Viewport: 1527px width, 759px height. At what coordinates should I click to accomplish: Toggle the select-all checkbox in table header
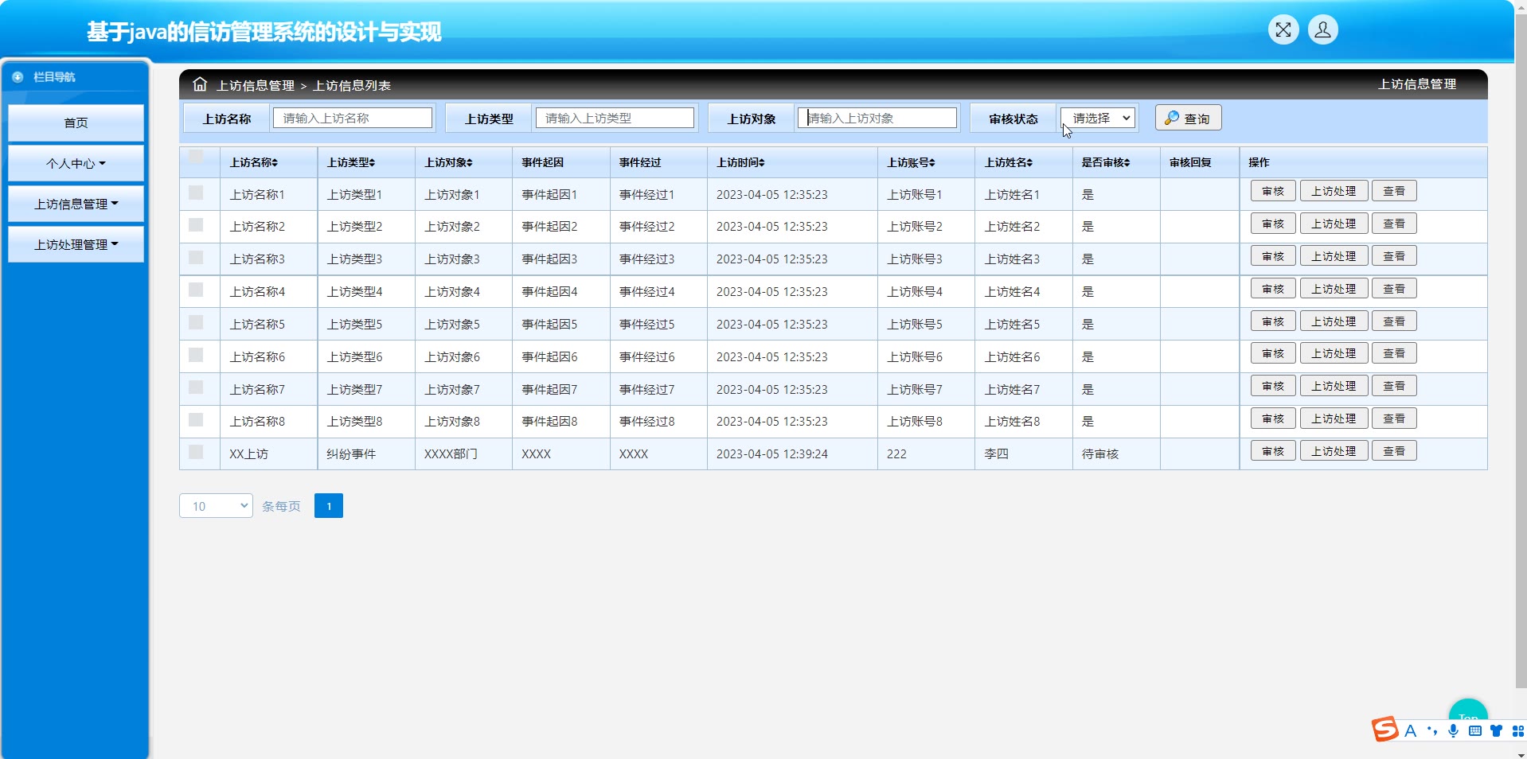(x=196, y=156)
